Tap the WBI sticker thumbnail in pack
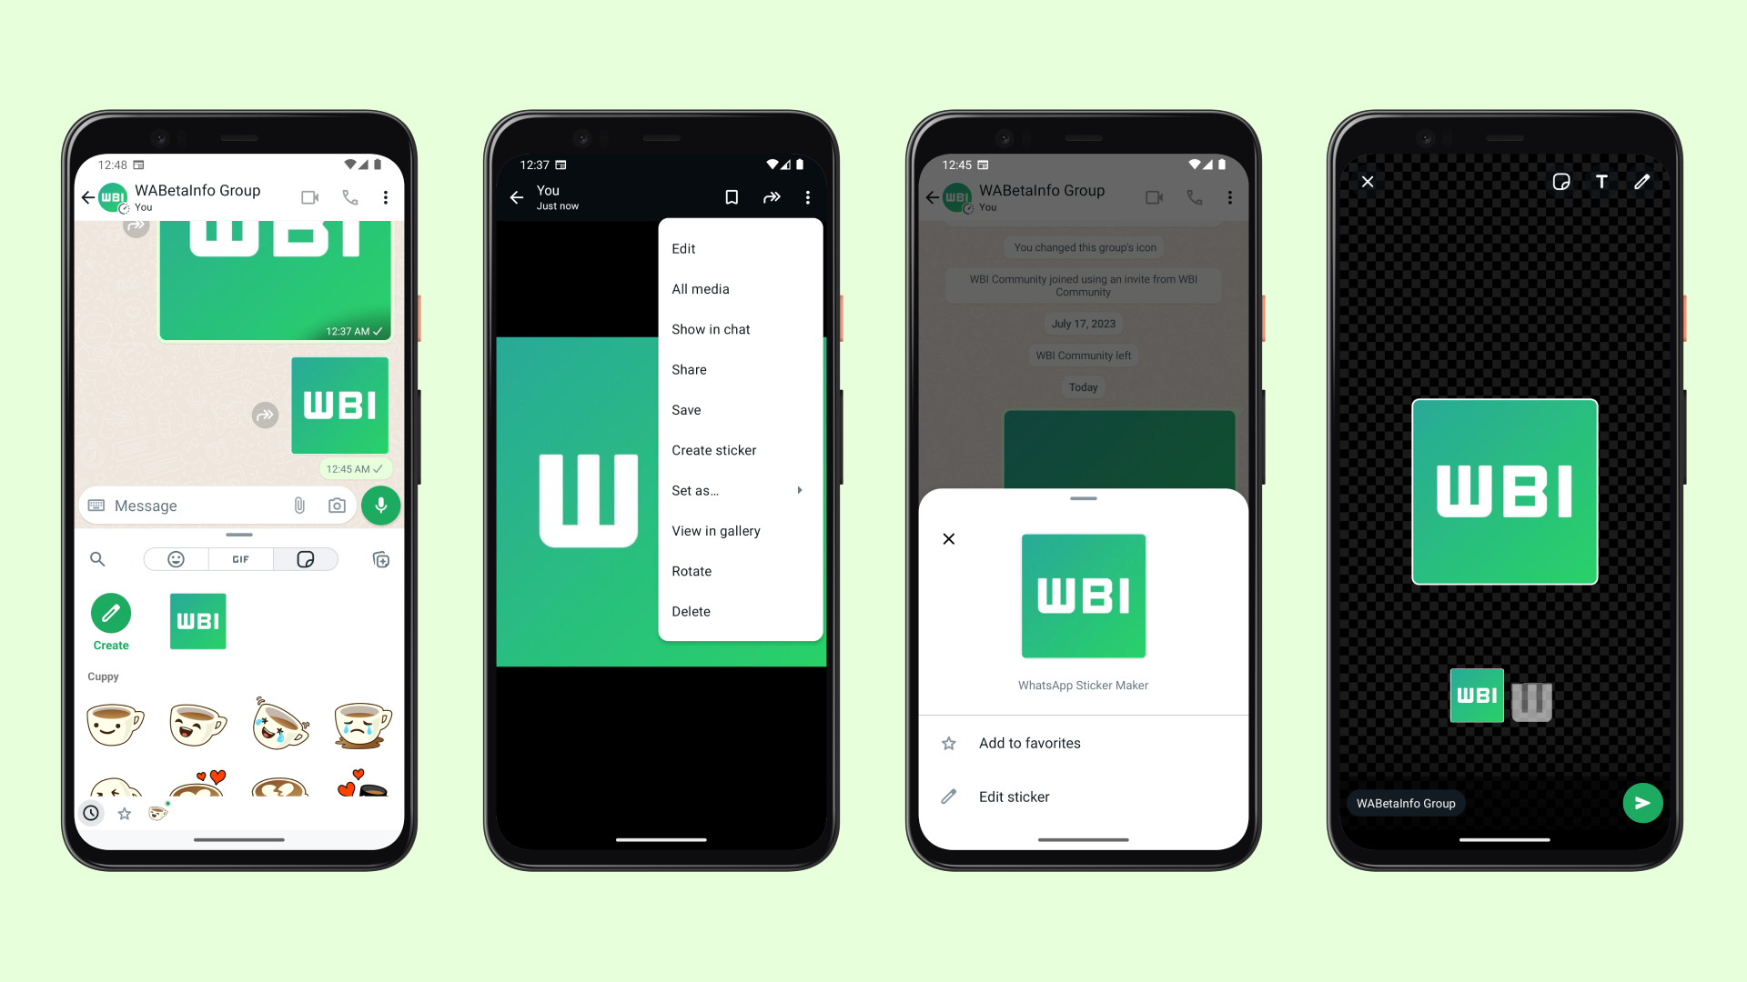The height and width of the screenshot is (982, 1747). point(197,621)
